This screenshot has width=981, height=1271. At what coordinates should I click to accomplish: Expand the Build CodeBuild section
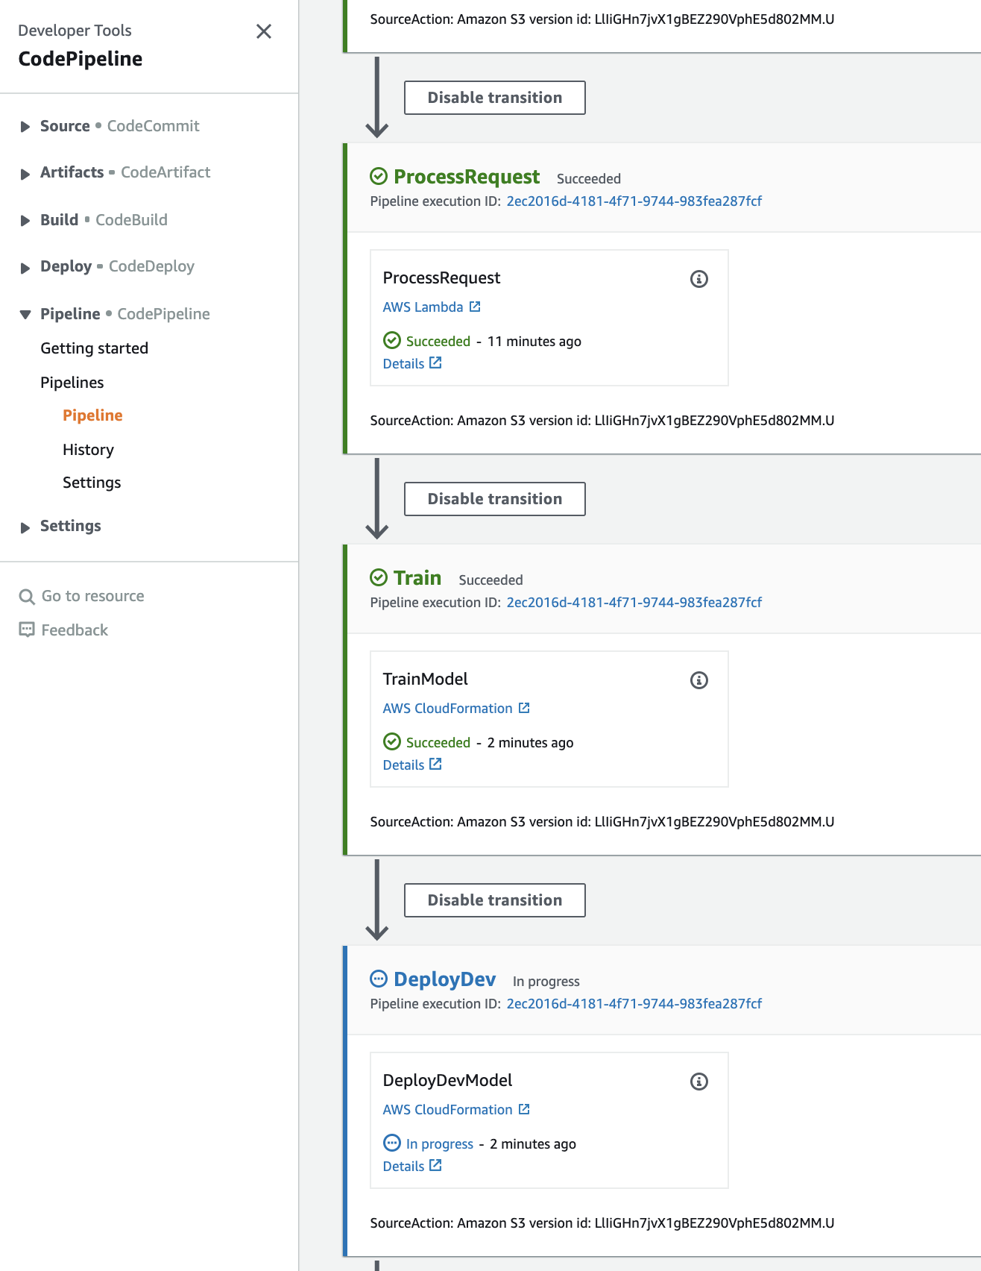(x=25, y=221)
